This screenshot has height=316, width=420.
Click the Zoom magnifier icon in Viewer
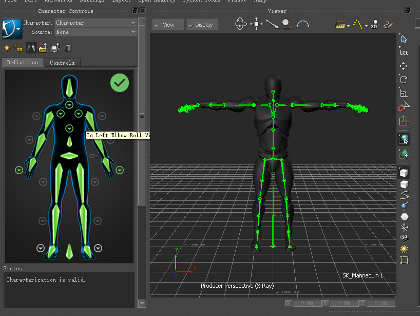click(287, 24)
